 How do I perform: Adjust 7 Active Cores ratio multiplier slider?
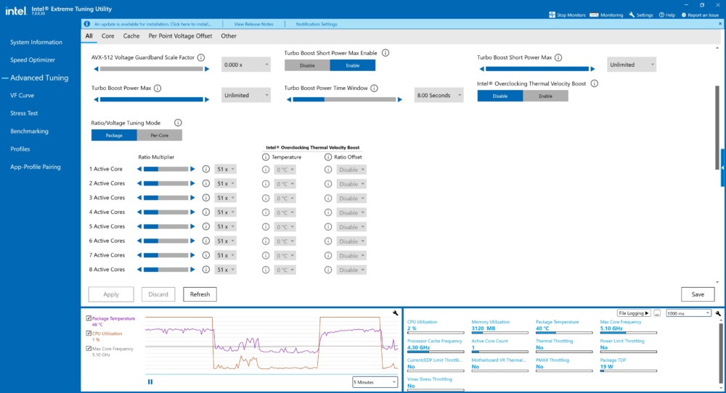click(x=166, y=255)
